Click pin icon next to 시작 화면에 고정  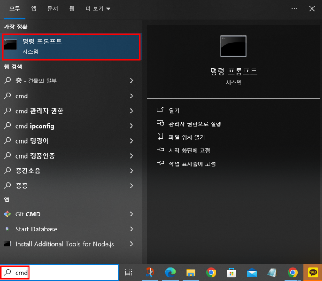[x=161, y=150]
